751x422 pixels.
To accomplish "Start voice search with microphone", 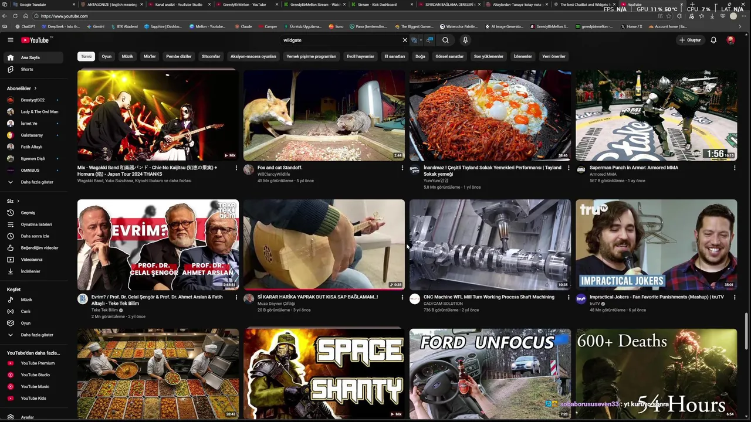I will pos(465,40).
